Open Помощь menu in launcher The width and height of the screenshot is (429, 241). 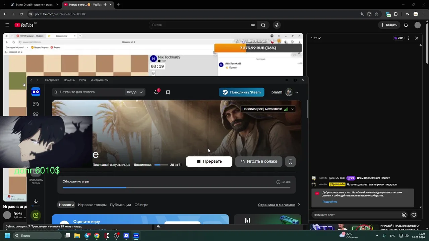click(69, 80)
